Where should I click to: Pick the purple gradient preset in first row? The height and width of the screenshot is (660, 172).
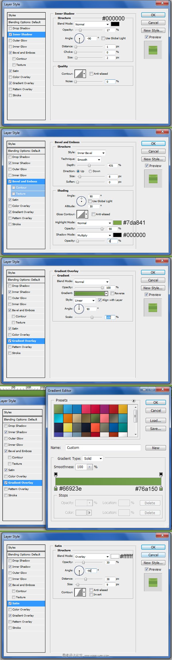pyautogui.click(x=104, y=409)
